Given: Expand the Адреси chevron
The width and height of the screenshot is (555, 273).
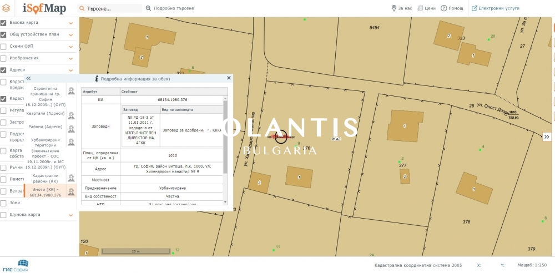Looking at the screenshot, I should pos(71,70).
